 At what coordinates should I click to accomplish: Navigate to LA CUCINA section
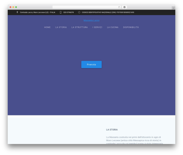113,27
